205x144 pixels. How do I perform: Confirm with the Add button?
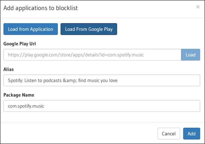point(192,134)
